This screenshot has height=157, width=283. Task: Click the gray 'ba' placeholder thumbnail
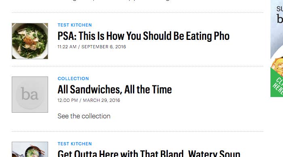click(x=30, y=95)
